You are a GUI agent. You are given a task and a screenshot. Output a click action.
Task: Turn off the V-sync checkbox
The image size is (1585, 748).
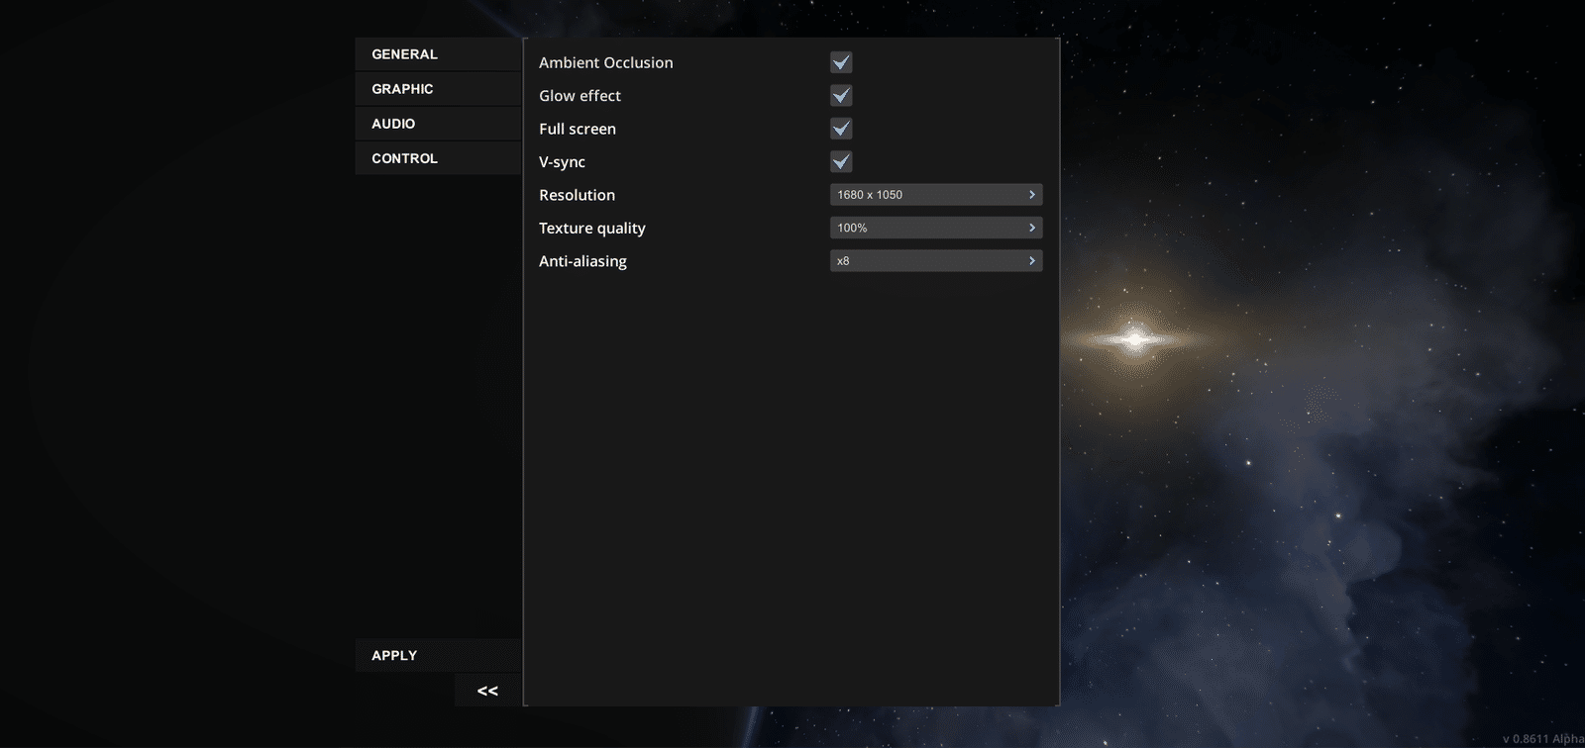click(x=841, y=161)
